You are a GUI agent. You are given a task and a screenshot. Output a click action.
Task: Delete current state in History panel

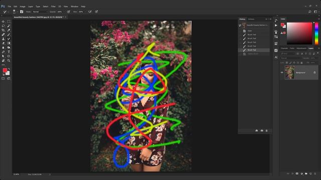pos(266,130)
